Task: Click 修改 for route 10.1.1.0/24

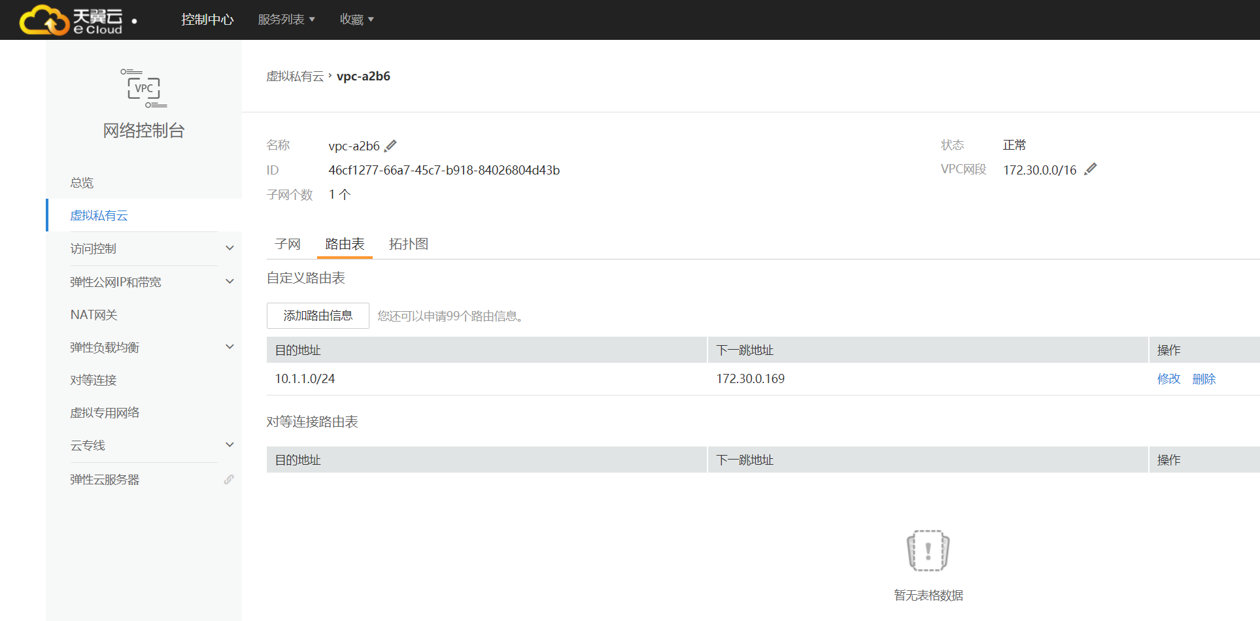Action: click(x=1168, y=379)
